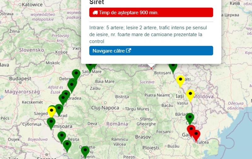Click the Žilina city label
Viewport: 252px width, 159px height.
point(14,31)
